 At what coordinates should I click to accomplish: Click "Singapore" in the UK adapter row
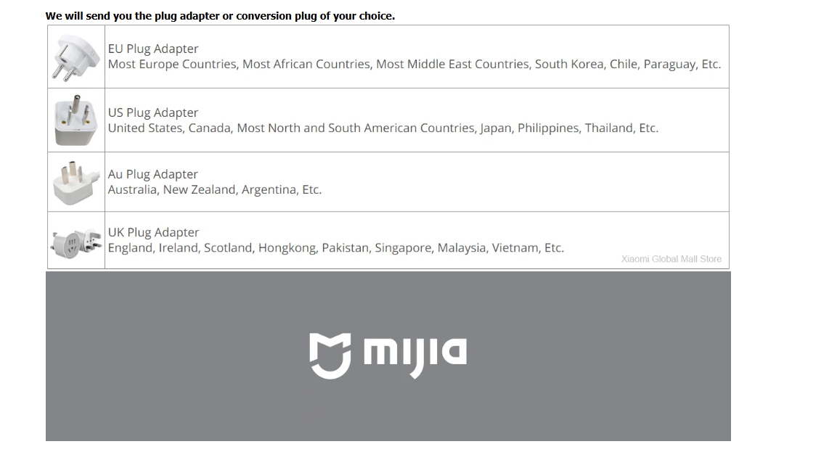403,248
